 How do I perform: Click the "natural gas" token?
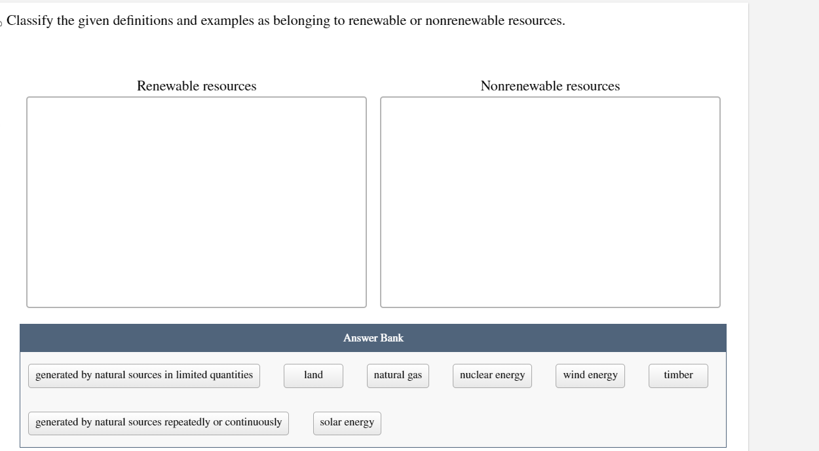point(398,375)
